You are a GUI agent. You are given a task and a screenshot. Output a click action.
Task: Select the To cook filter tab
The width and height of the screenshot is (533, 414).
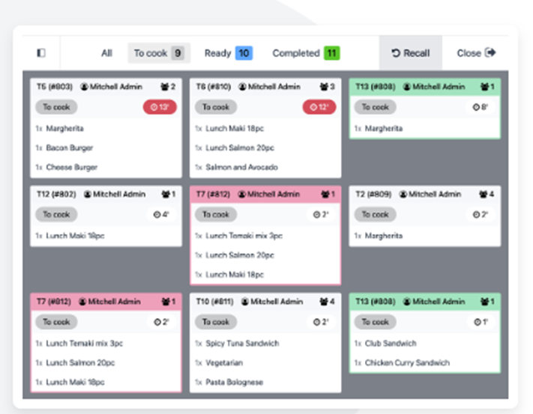(158, 53)
